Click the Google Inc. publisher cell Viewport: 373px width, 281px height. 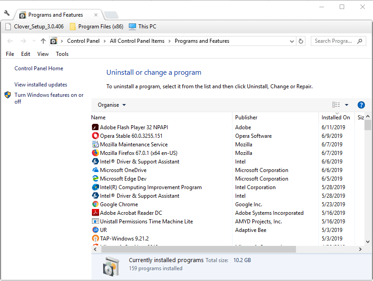(249, 204)
